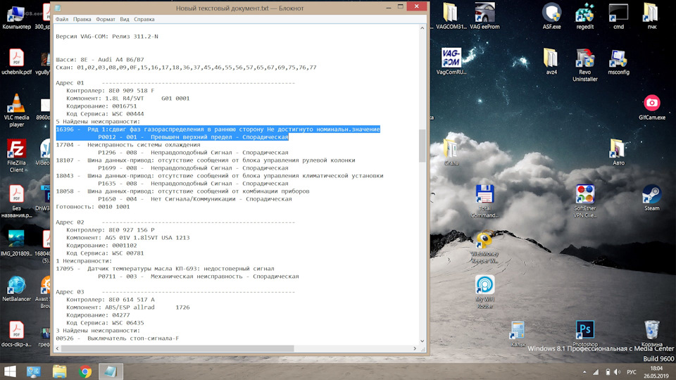Open the Файл menu in Notepad

tap(62, 19)
